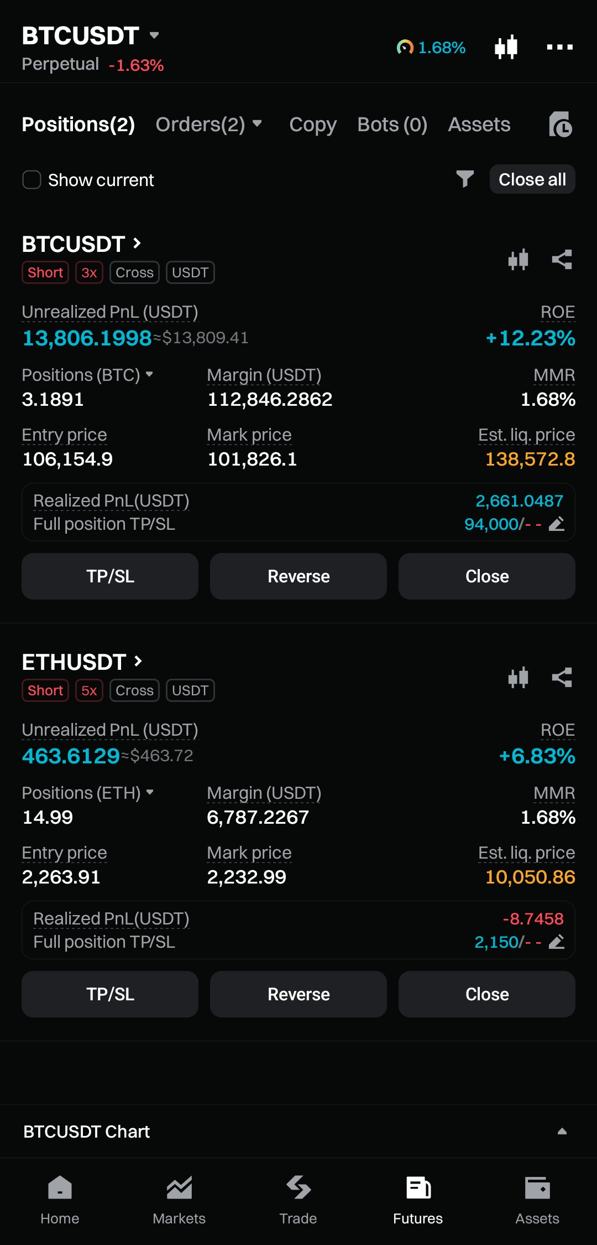
Task: Share the BTCUSDT position
Action: 562,259
